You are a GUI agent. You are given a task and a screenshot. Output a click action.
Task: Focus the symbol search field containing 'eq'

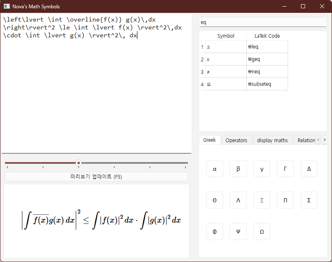tap(263, 22)
